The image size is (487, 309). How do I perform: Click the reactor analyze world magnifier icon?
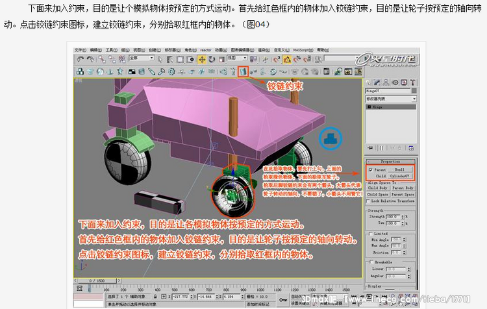pos(338,72)
